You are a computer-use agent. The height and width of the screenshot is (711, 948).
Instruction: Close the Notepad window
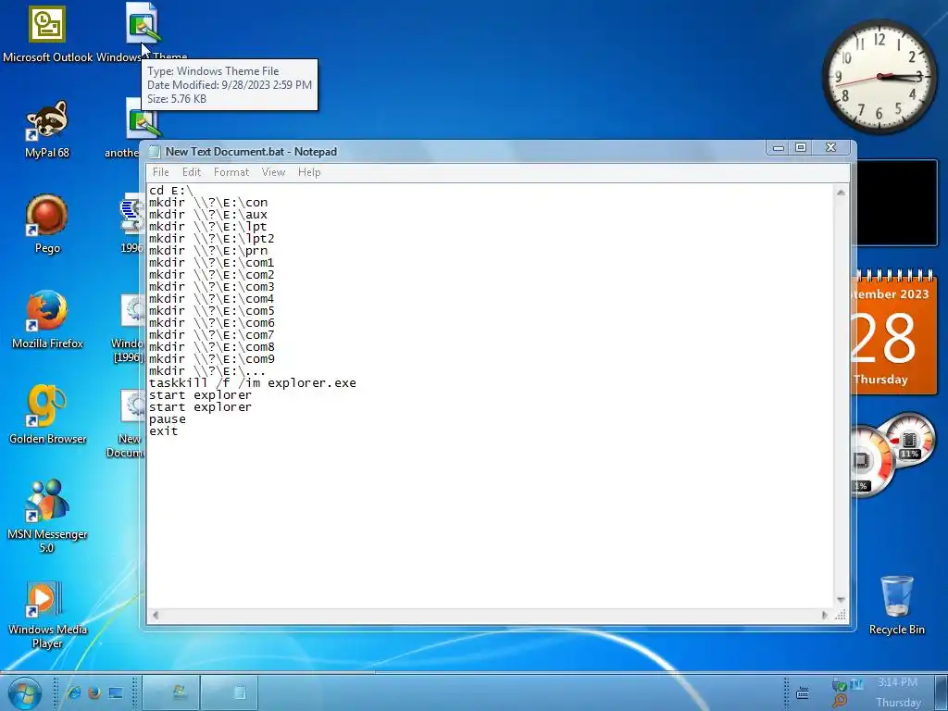point(830,147)
